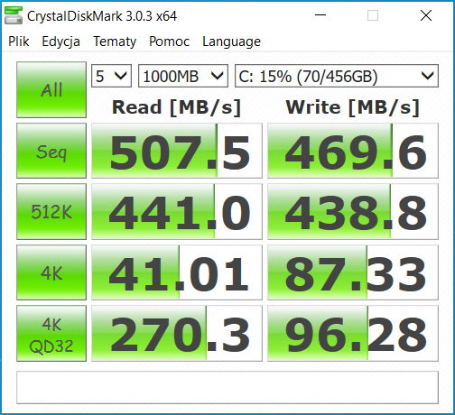
Task: Click the CrystalDiskMark app icon in title bar
Action: [14, 15]
